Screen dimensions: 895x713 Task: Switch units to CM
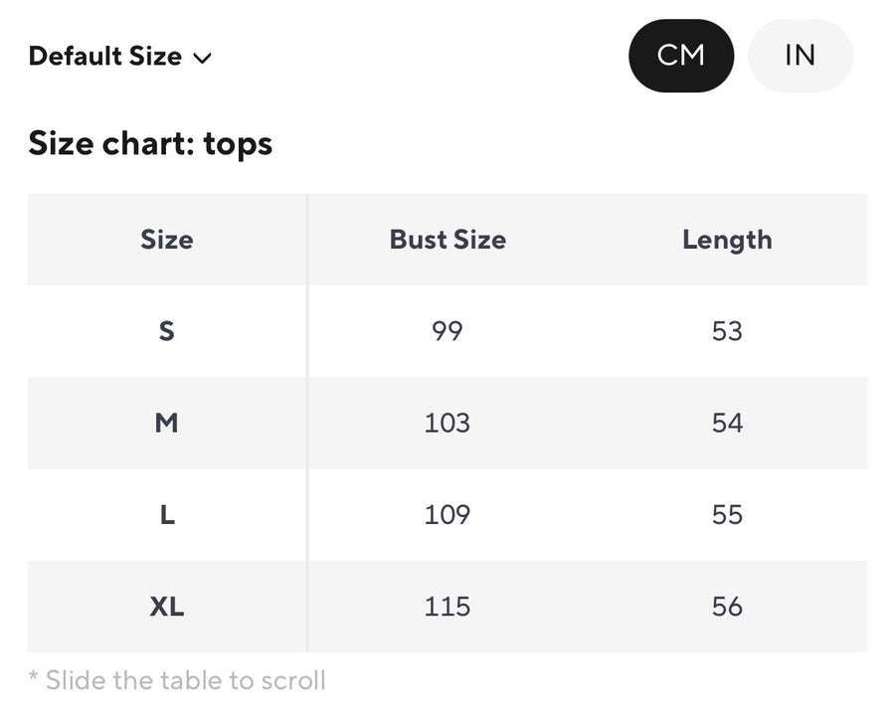(x=681, y=56)
